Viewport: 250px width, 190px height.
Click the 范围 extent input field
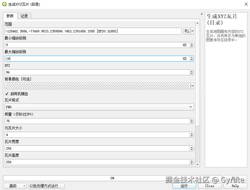point(93,31)
